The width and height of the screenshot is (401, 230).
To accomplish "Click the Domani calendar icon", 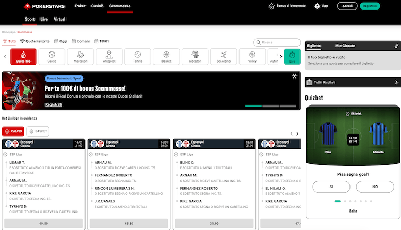I will (x=74, y=41).
